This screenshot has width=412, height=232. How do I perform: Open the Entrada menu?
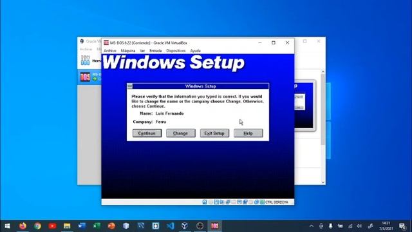tap(156, 50)
